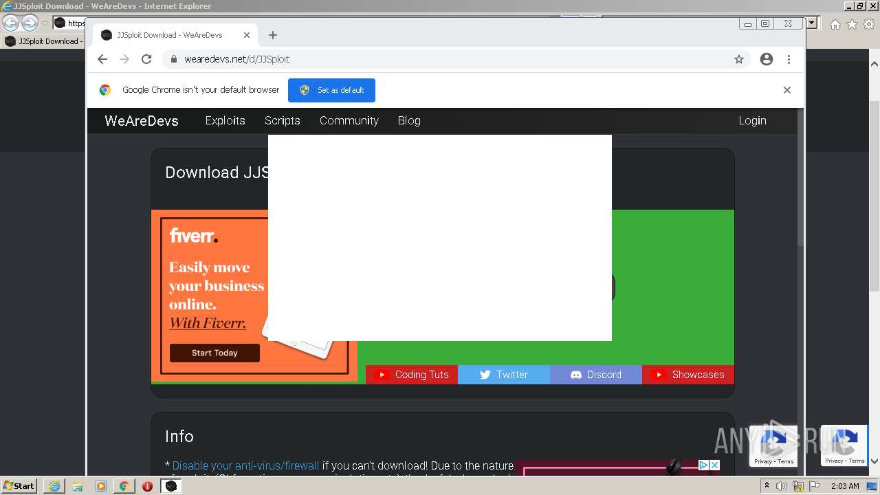Click the fiverr logo in the ad
Image resolution: width=880 pixels, height=495 pixels.
[194, 236]
